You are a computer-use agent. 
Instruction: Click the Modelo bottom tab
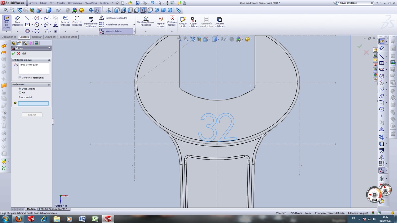click(x=31, y=209)
